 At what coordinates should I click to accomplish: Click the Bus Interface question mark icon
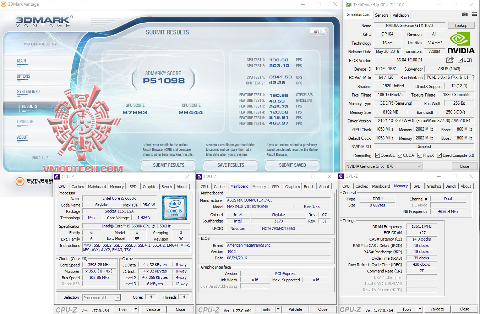click(473, 77)
